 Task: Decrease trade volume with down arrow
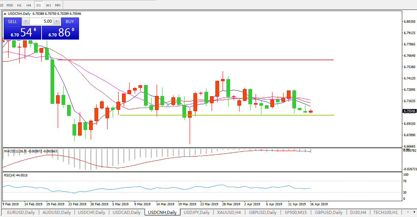[x=26, y=21]
